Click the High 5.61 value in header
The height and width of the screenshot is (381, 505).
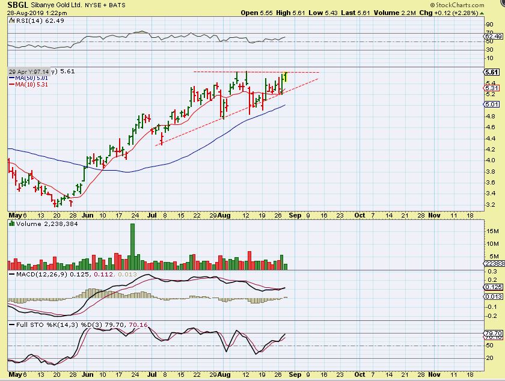click(290, 13)
